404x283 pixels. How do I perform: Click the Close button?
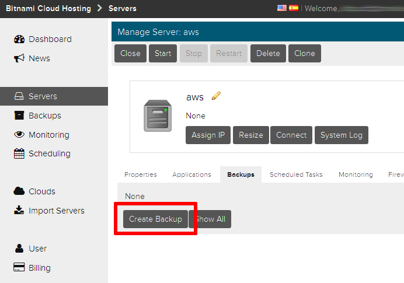(x=130, y=53)
